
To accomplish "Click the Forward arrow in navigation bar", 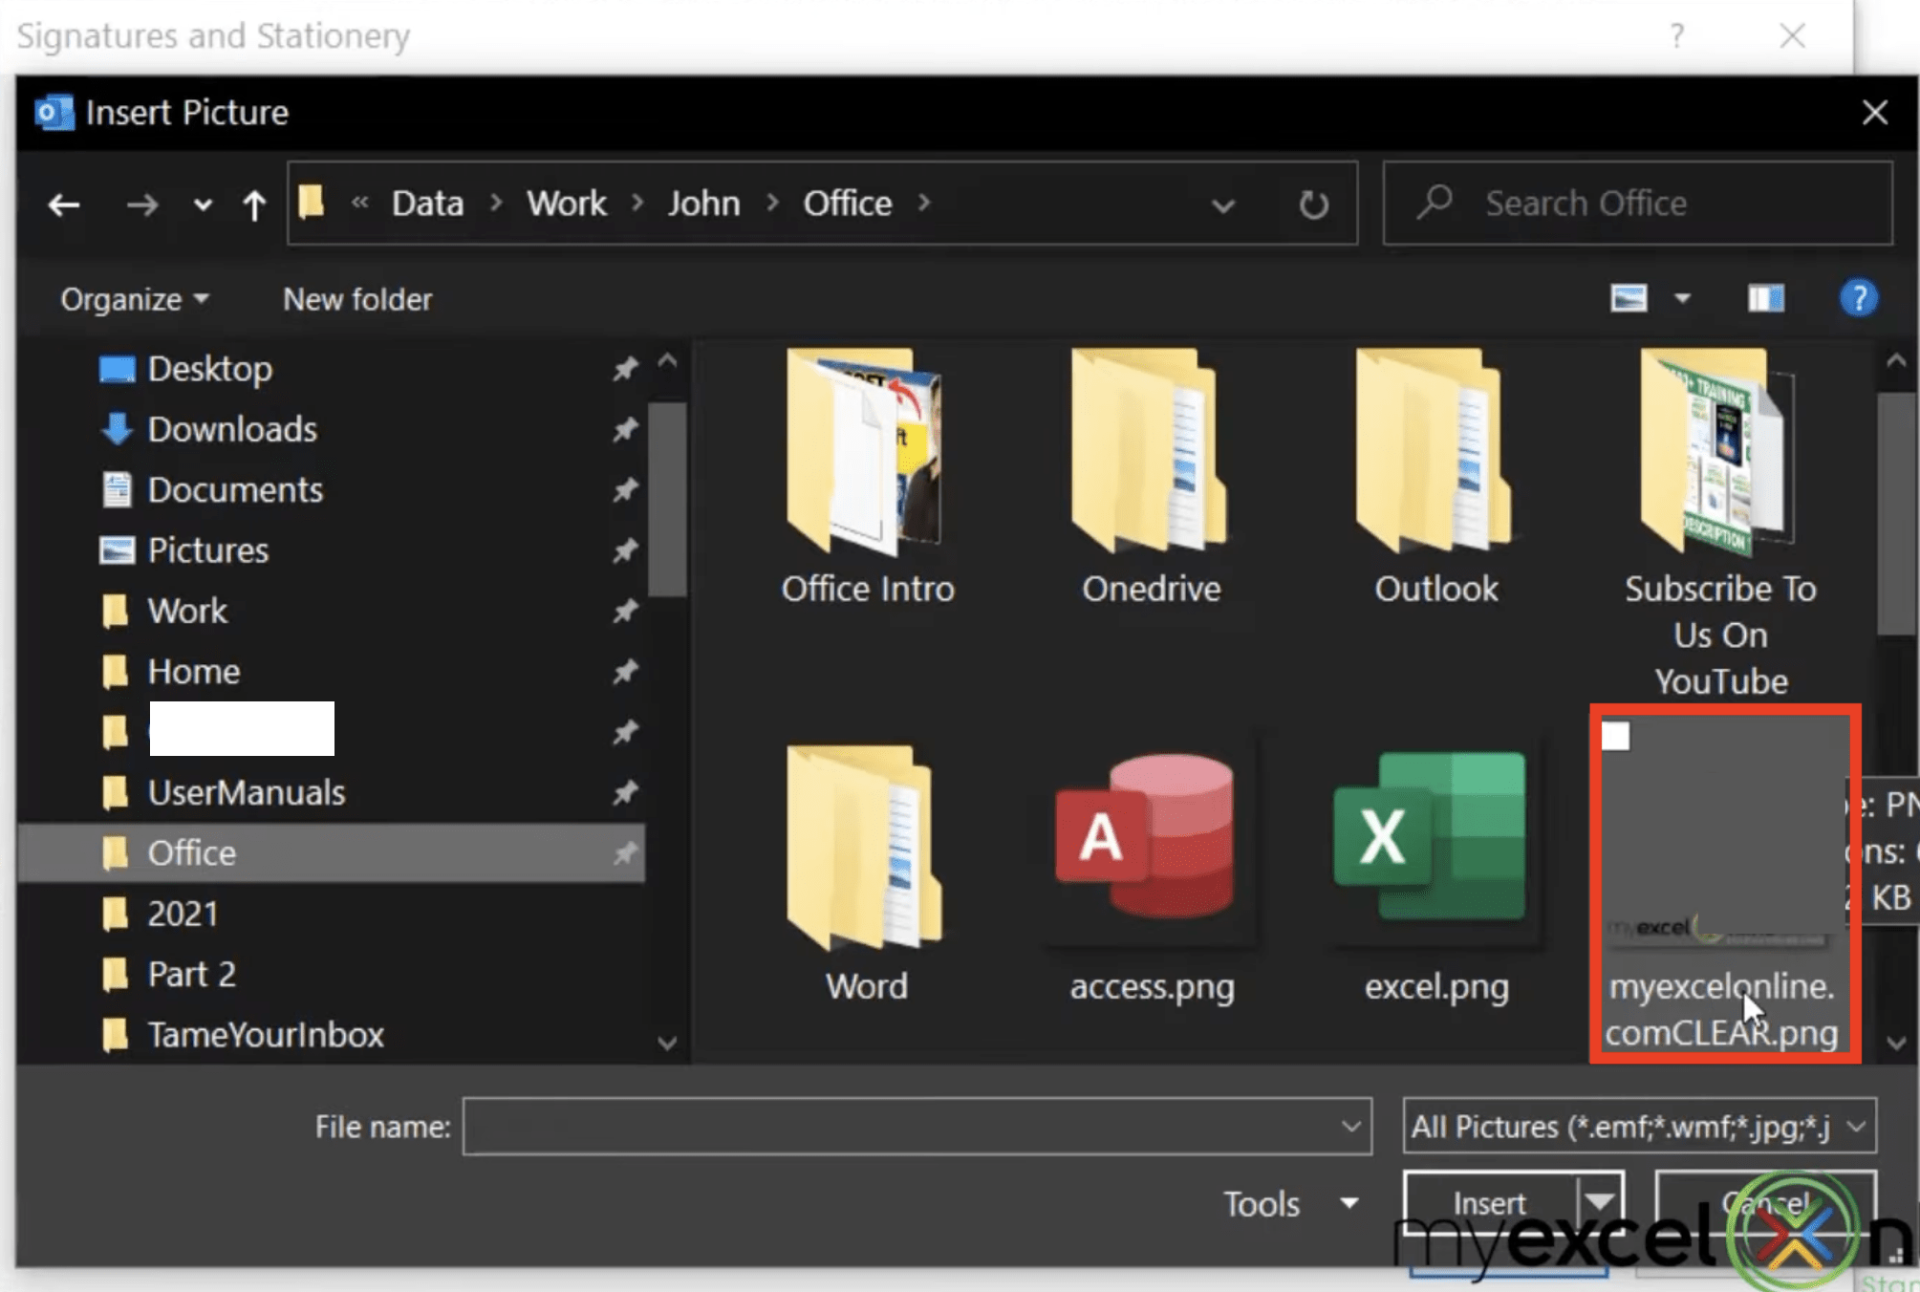I will (x=142, y=205).
